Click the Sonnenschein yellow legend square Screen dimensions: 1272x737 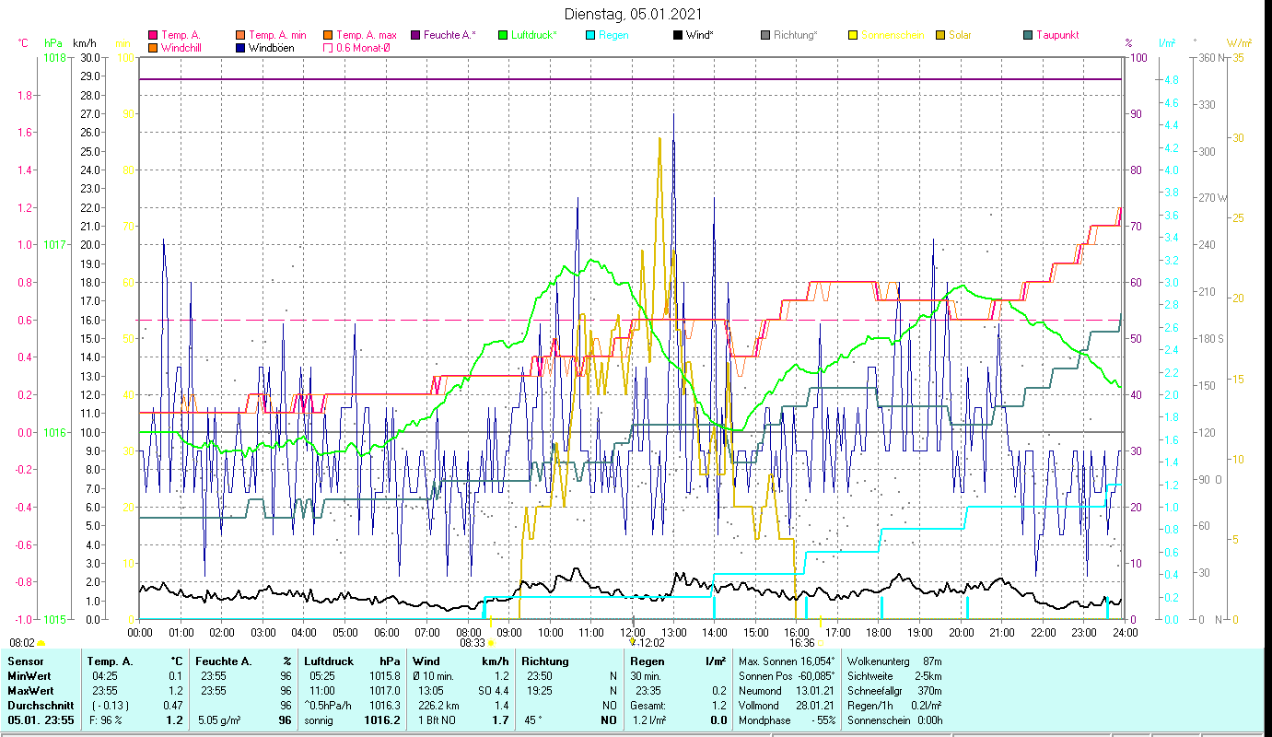point(853,36)
